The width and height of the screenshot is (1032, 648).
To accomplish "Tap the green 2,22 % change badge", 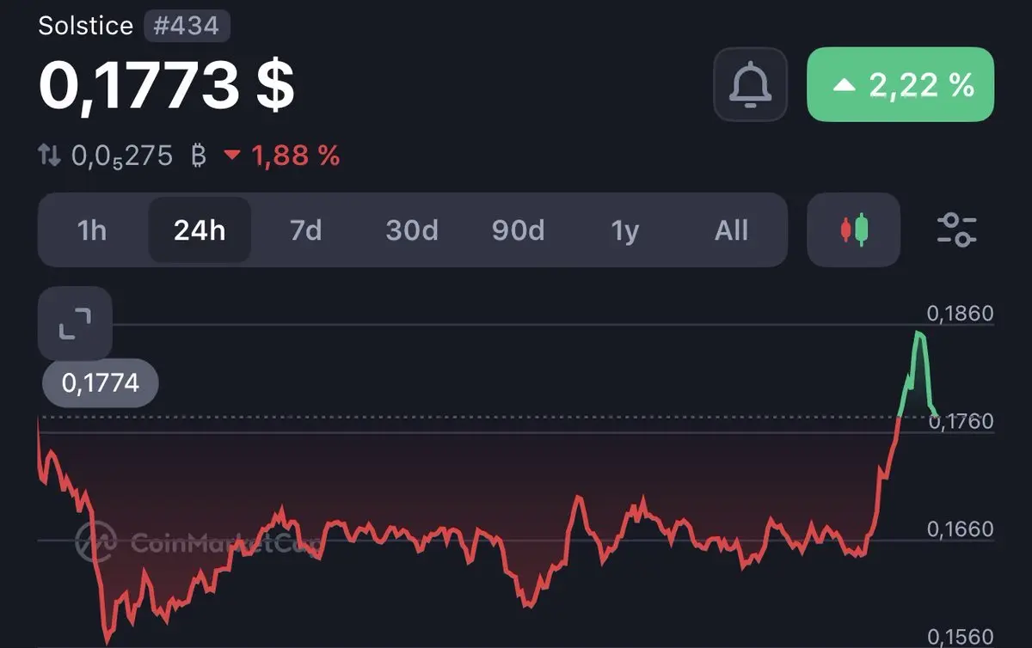I will tap(900, 84).
